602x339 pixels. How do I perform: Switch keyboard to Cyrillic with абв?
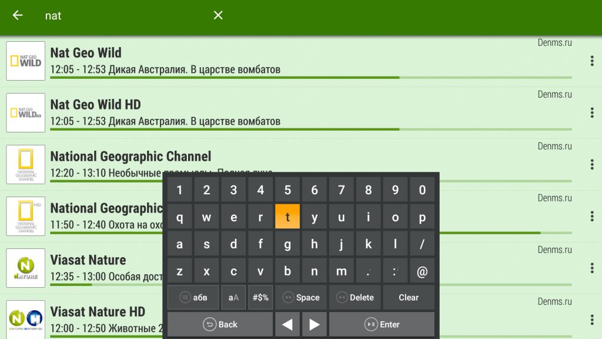pyautogui.click(x=193, y=297)
